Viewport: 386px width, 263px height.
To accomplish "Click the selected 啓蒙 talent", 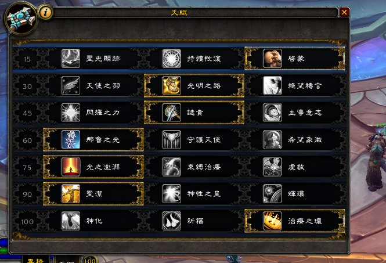I will pos(295,59).
